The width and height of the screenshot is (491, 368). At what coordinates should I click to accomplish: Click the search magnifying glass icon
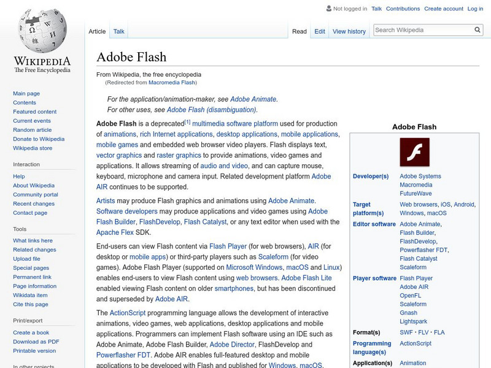tap(477, 29)
